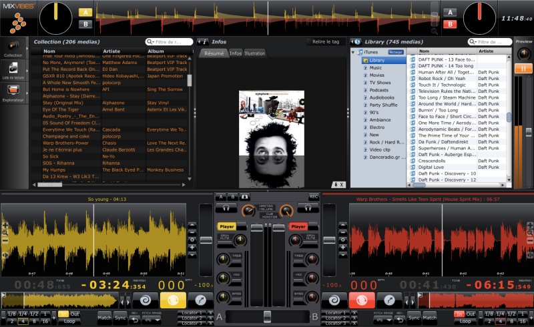Image resolution: width=534 pixels, height=327 pixels.
Task: Click the curved arrow button on the yellow deck
Action: coord(201,300)
